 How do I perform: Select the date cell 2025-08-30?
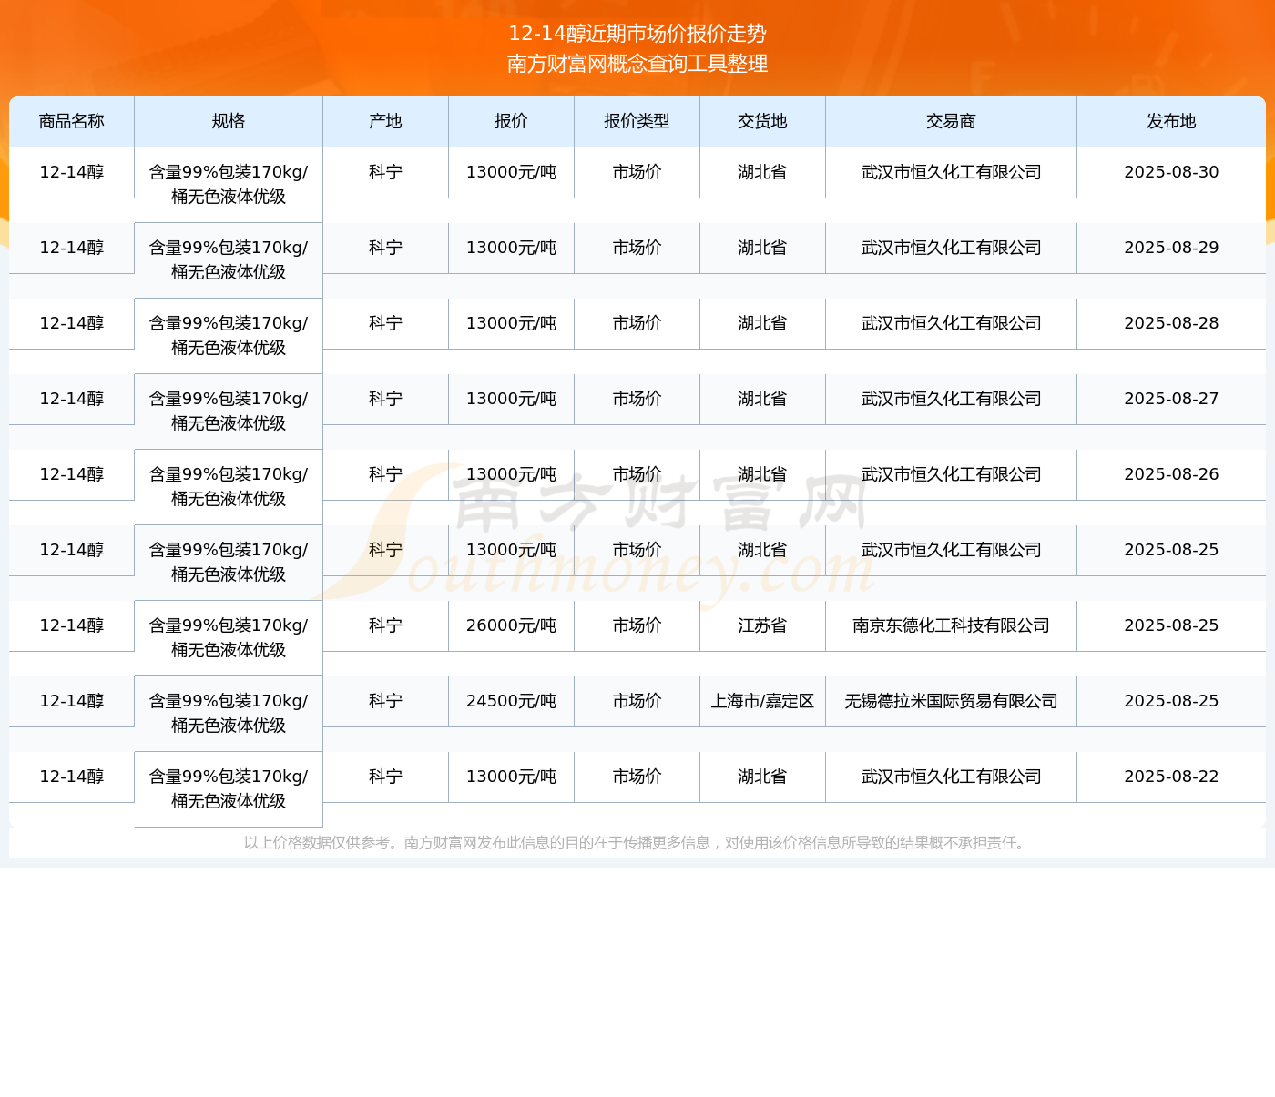(x=1171, y=172)
